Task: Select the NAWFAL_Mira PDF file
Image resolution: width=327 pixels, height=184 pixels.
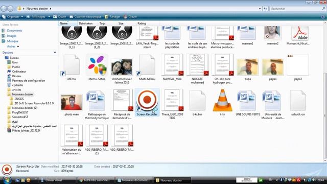Action: (x=172, y=65)
